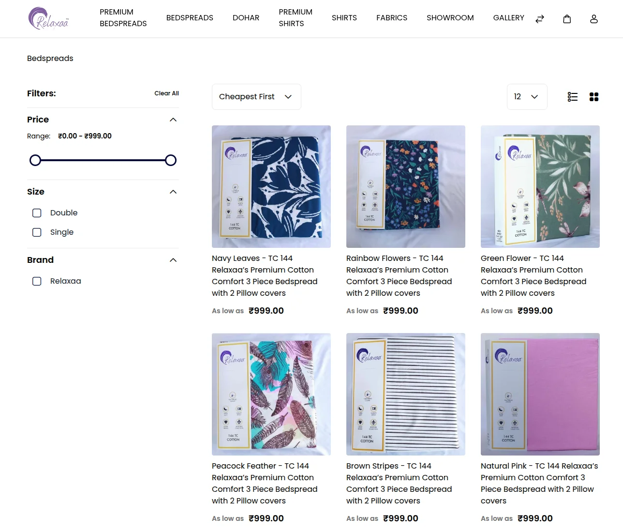
Task: Open the compare products icon
Action: (540, 19)
